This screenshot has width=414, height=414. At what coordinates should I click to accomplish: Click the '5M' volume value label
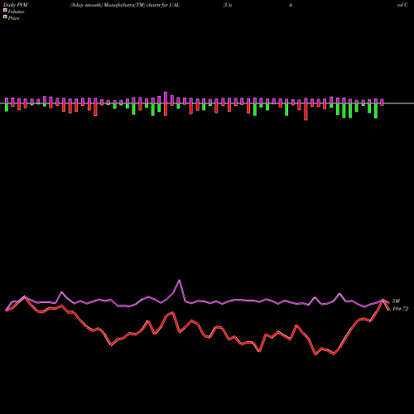396,301
